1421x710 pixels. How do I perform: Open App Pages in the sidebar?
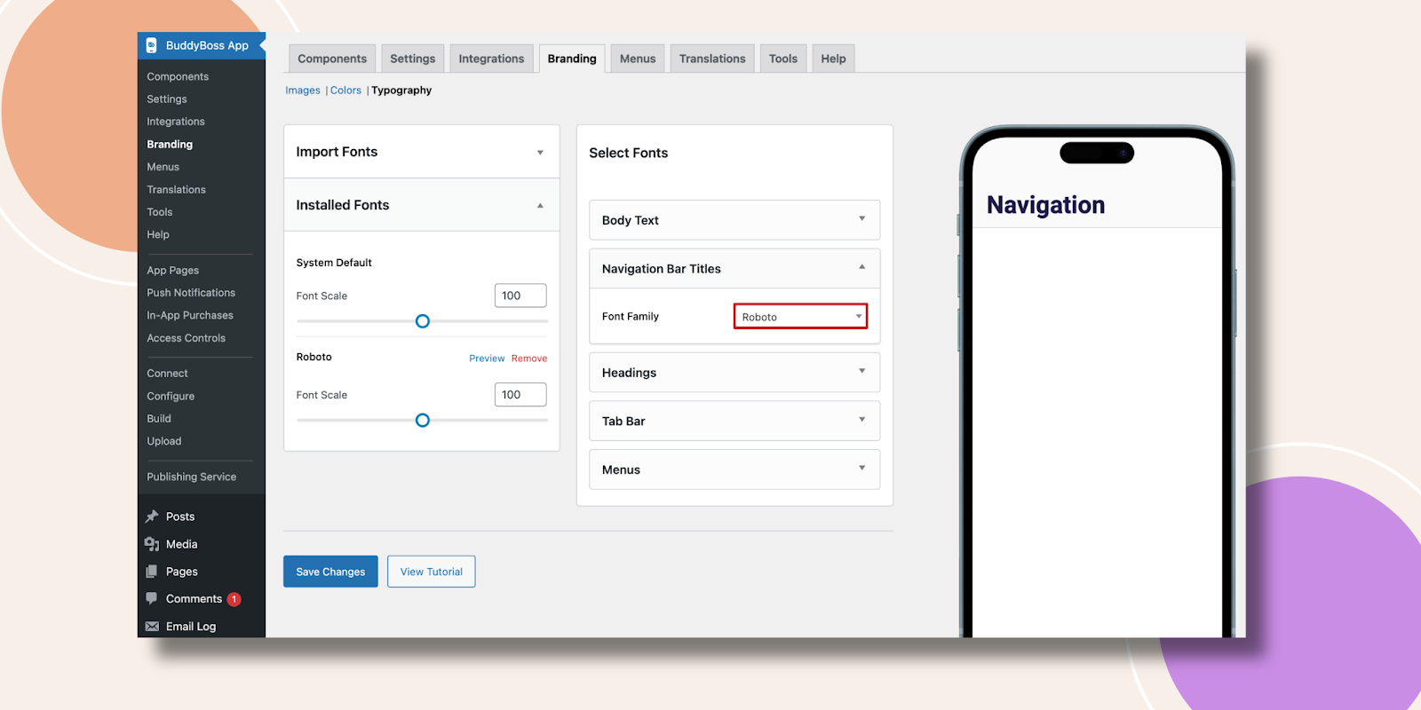pos(173,271)
